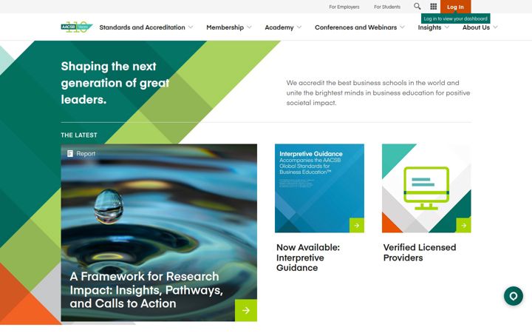Open the chat bubble widget
Viewport: 532px width, 333px height.
[514, 296]
